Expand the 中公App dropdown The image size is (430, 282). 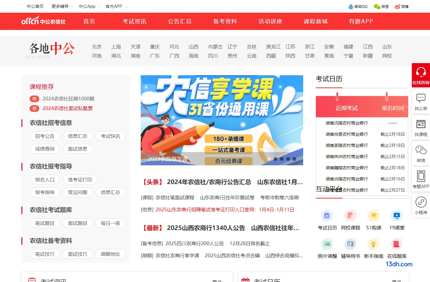click(x=89, y=6)
